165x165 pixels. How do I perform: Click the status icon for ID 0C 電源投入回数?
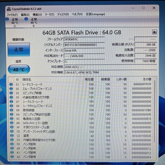tap(12, 119)
